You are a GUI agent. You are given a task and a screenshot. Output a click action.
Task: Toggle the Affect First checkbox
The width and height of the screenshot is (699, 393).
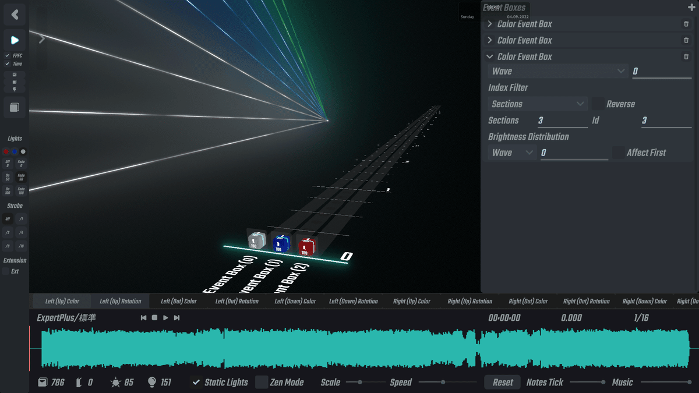point(618,153)
